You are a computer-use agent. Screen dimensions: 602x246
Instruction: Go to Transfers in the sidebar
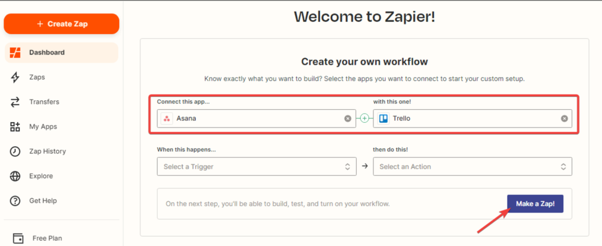(44, 102)
